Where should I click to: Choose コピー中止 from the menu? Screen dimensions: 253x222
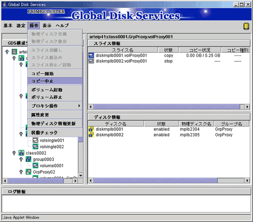(x=55, y=81)
